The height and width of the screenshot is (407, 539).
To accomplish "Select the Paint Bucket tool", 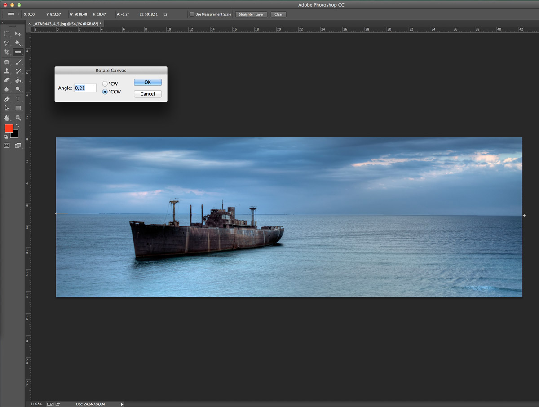I will (x=18, y=80).
